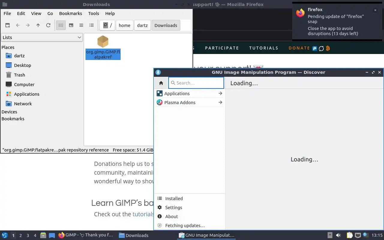Viewport: 384px width, 240px height.
Task: Switch to virtual desktop 3
Action: [28, 235]
